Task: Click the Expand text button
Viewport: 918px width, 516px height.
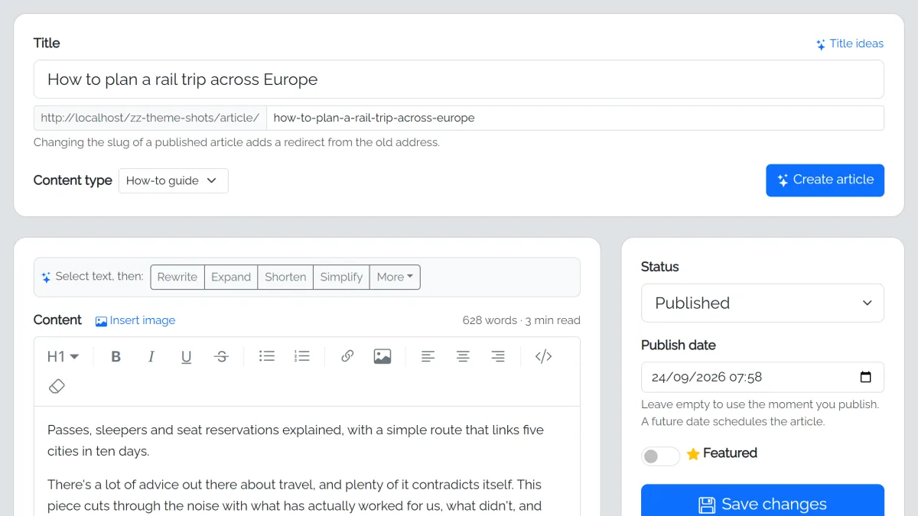Action: tap(231, 277)
